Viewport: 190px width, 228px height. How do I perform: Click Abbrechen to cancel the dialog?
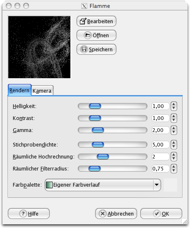pos(116,214)
